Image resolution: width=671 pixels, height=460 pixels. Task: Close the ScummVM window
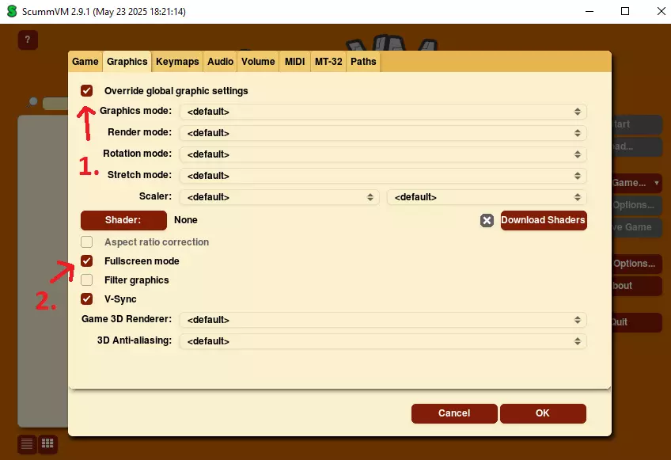point(661,12)
